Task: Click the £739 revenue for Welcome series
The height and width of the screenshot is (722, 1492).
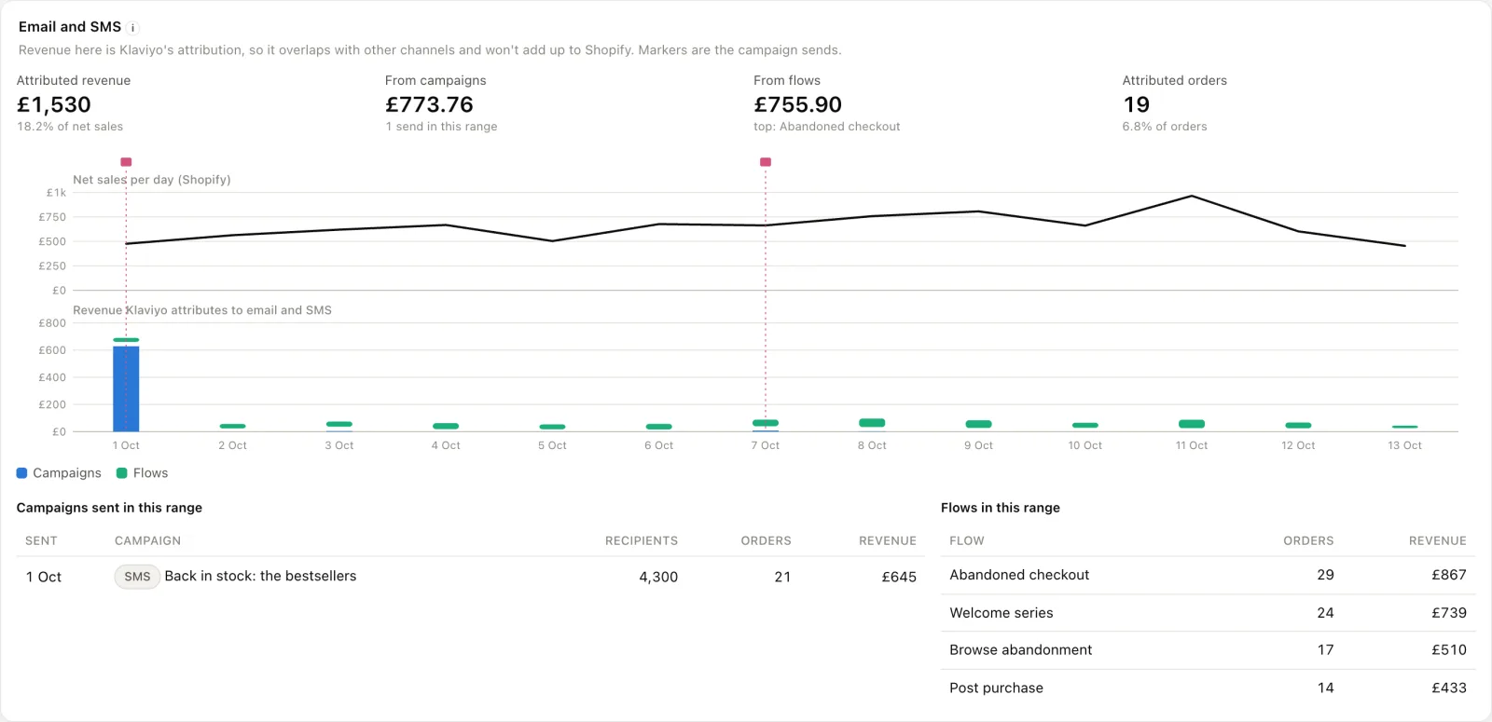Action: pyautogui.click(x=1449, y=613)
